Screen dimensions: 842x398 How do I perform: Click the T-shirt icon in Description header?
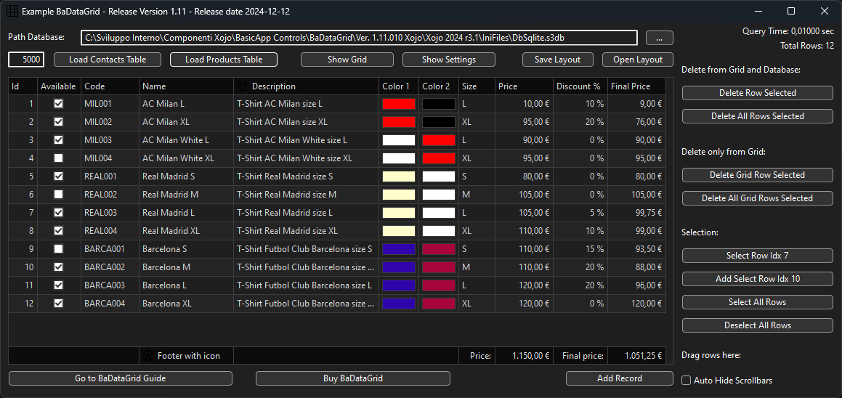[x=243, y=86]
